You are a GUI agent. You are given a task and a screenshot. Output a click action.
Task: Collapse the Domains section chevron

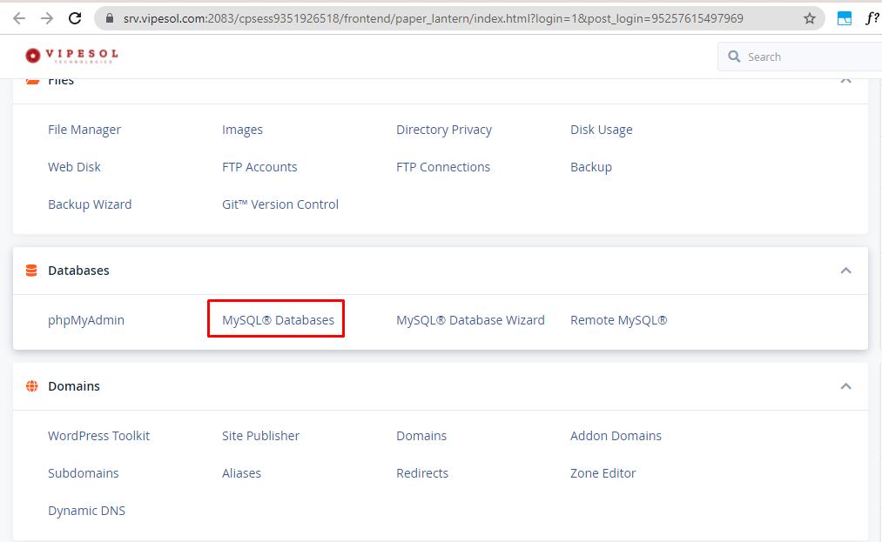click(x=845, y=386)
